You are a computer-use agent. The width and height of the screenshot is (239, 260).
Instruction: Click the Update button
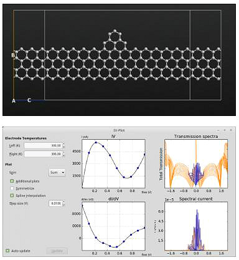click(57, 251)
